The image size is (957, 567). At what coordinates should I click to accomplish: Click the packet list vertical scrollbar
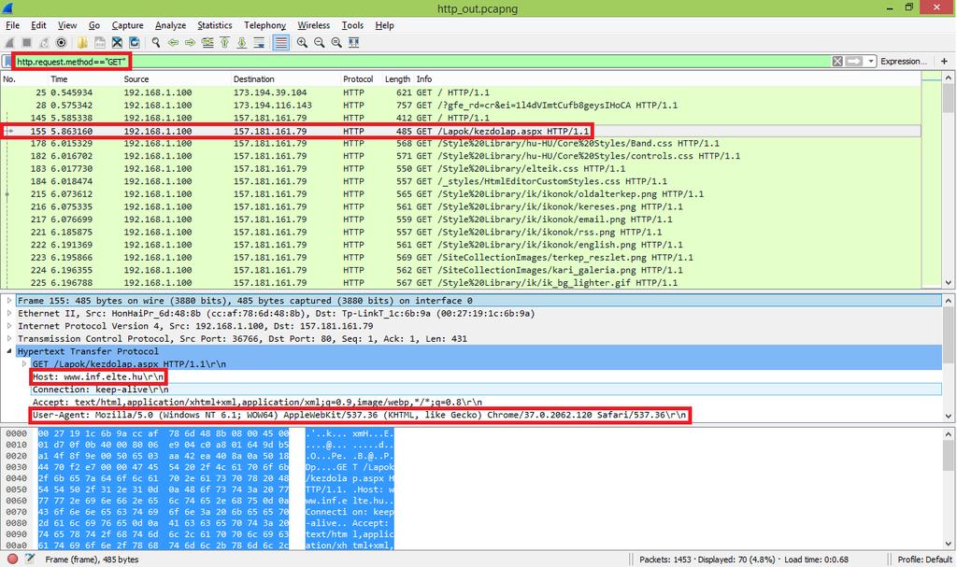(949, 180)
